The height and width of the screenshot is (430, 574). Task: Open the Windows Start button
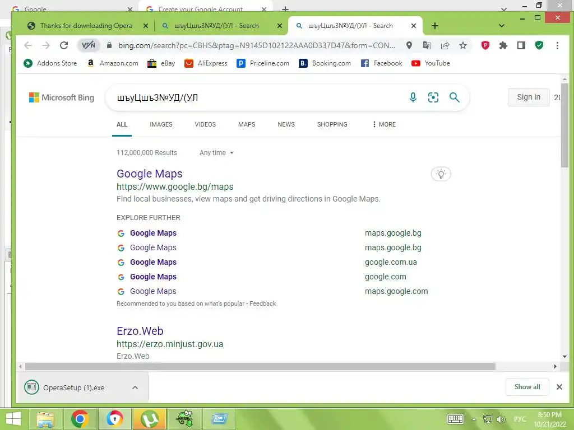[x=13, y=419]
